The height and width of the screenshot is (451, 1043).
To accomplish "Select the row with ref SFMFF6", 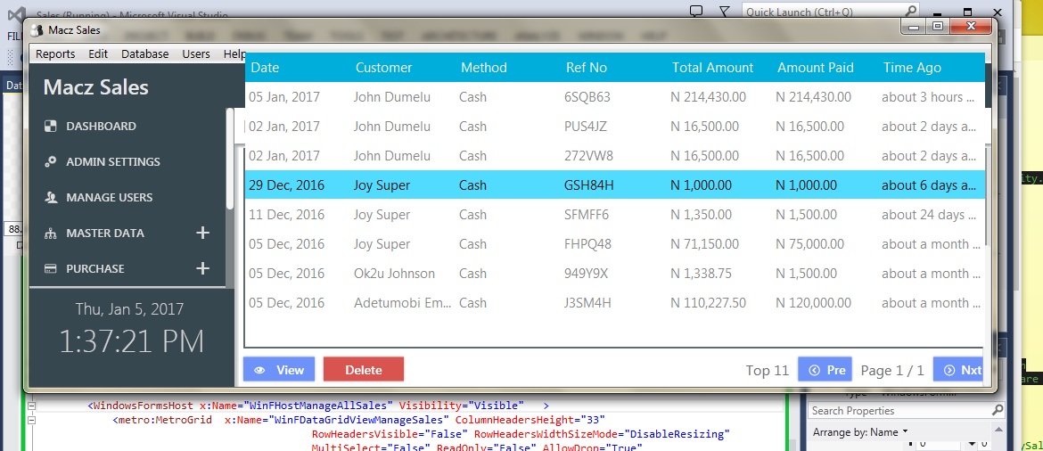I will click(x=614, y=214).
